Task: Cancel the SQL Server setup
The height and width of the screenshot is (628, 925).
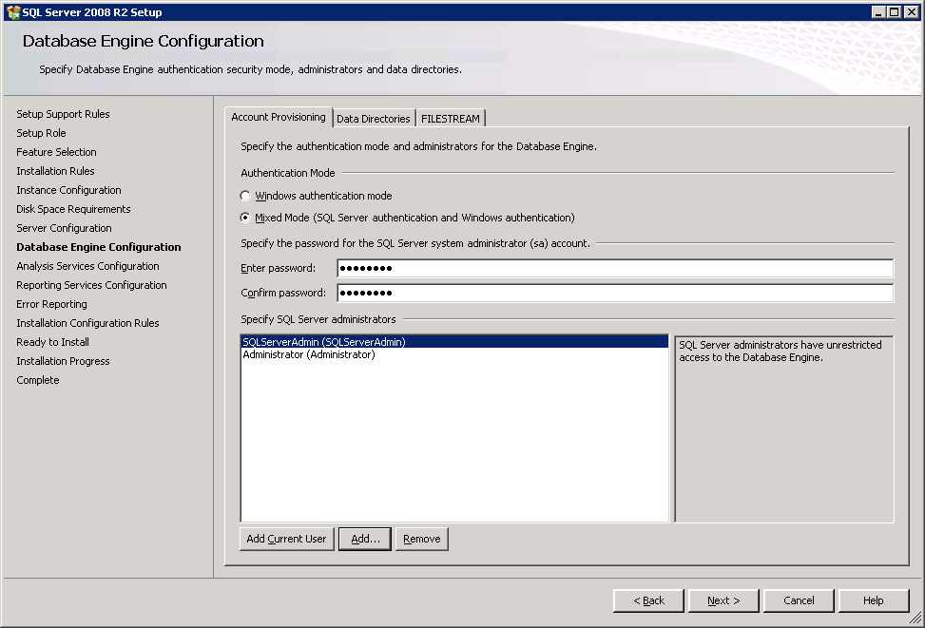Action: tap(799, 600)
